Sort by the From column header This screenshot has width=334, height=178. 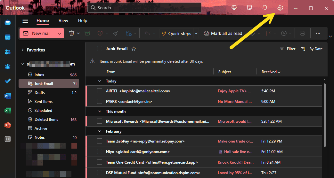(111, 72)
